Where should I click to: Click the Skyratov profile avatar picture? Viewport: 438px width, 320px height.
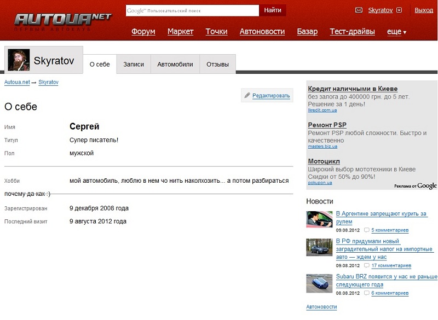pos(19,61)
